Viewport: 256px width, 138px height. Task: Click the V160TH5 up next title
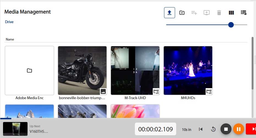(x=39, y=131)
